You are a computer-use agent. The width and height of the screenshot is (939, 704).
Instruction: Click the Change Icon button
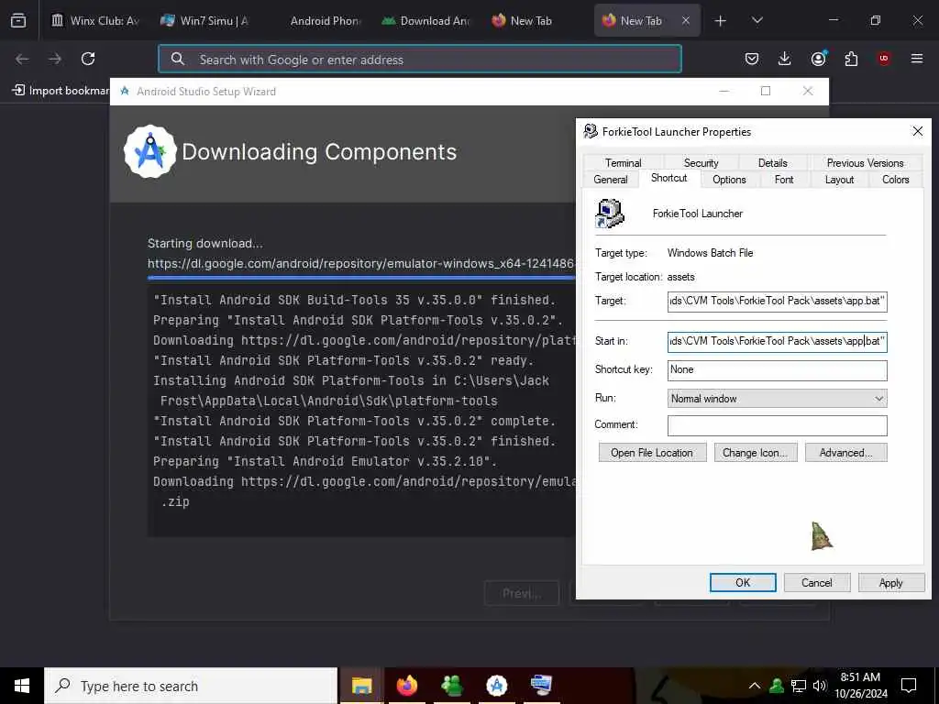point(756,453)
